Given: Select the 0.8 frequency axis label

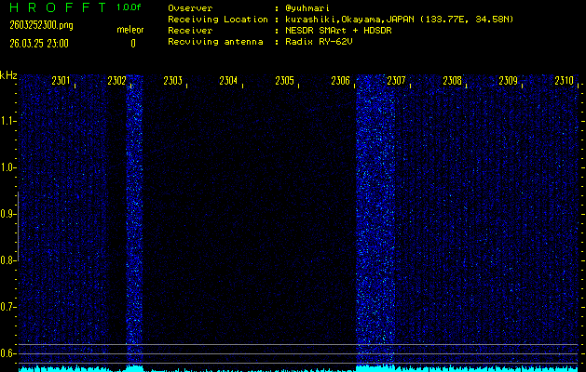Looking at the screenshot, I should [8, 260].
